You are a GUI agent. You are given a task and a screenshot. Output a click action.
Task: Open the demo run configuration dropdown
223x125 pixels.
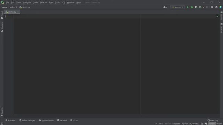177,7
